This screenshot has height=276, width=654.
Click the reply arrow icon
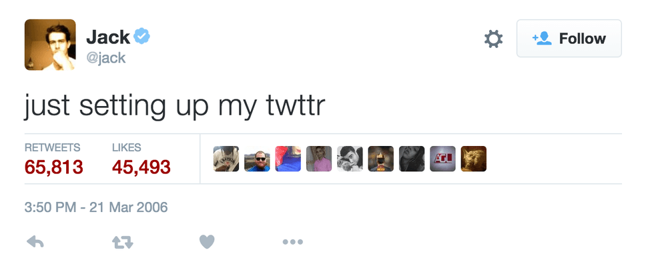(35, 242)
